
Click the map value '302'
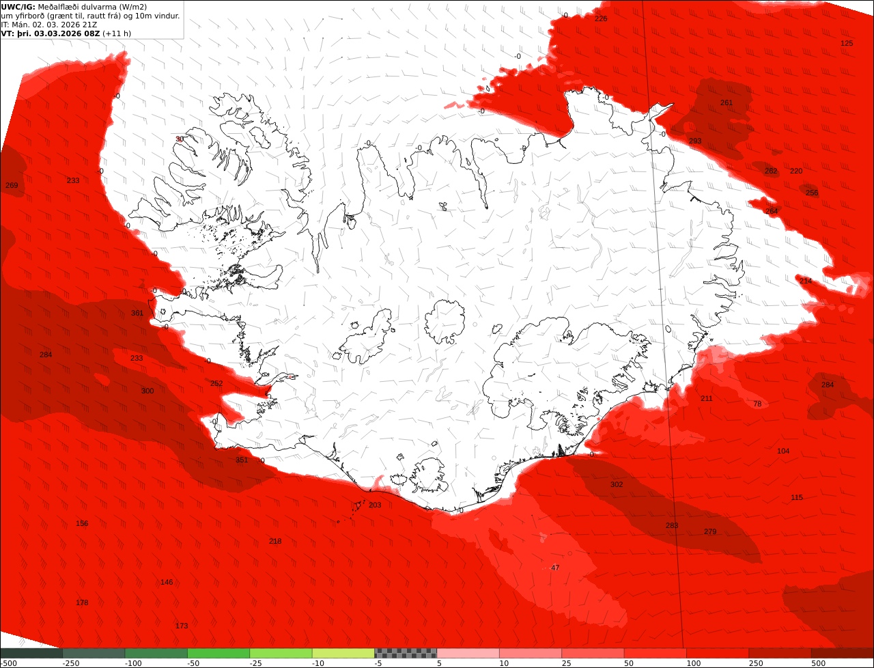pos(617,484)
